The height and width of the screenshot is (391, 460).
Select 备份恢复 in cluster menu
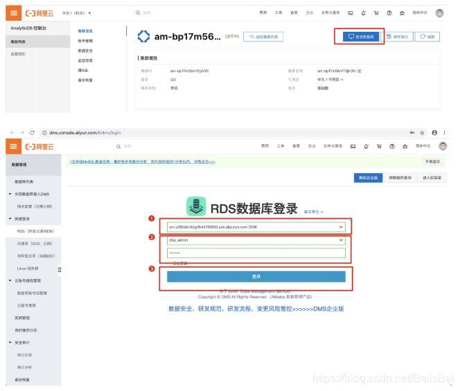point(85,80)
